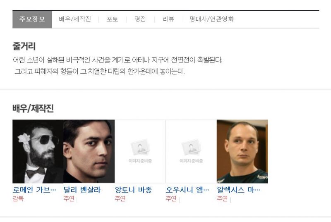The image size is (331, 222).
Task: Click 알렉시스 마… actor photo
Action: (x=242, y=151)
